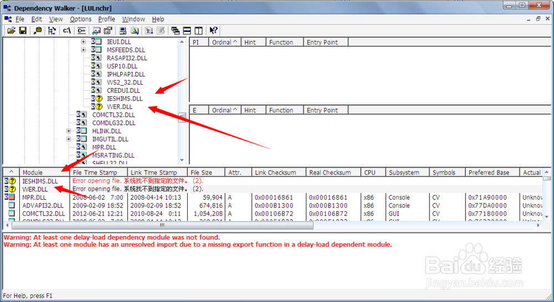The image size is (554, 302).
Task: Open the Options menu
Action: [x=80, y=19]
